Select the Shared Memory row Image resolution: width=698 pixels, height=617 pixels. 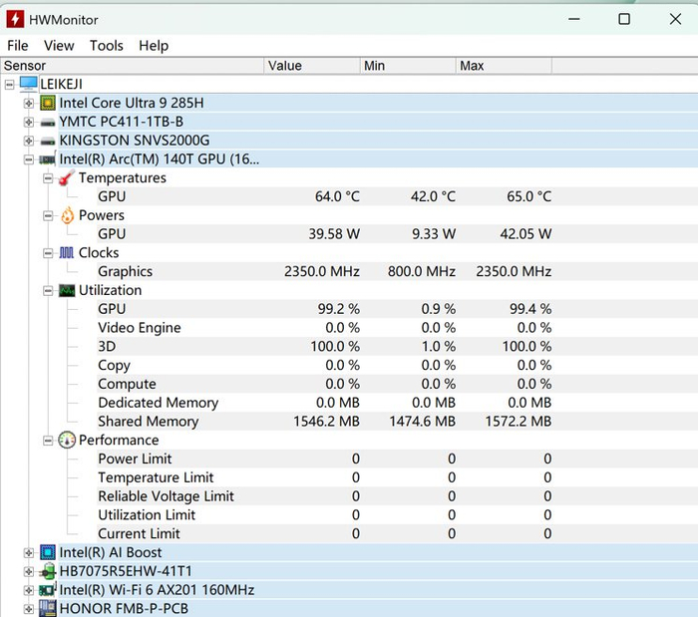click(148, 422)
